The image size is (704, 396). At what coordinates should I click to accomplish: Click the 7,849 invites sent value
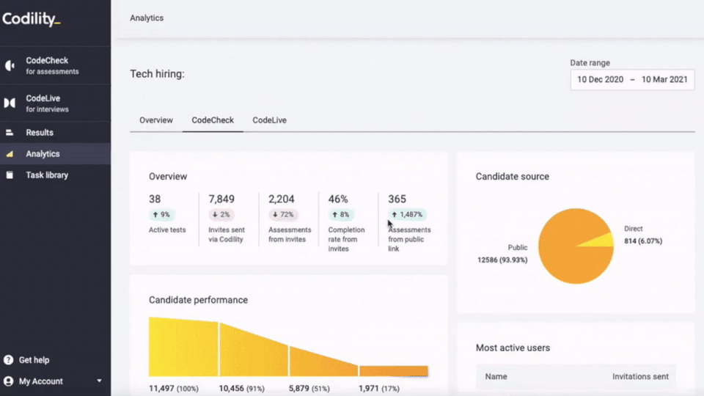point(221,199)
